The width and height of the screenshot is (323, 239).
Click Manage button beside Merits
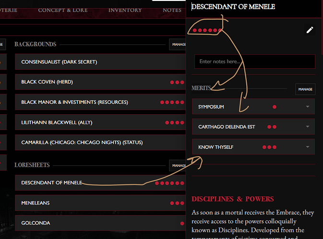(x=305, y=89)
